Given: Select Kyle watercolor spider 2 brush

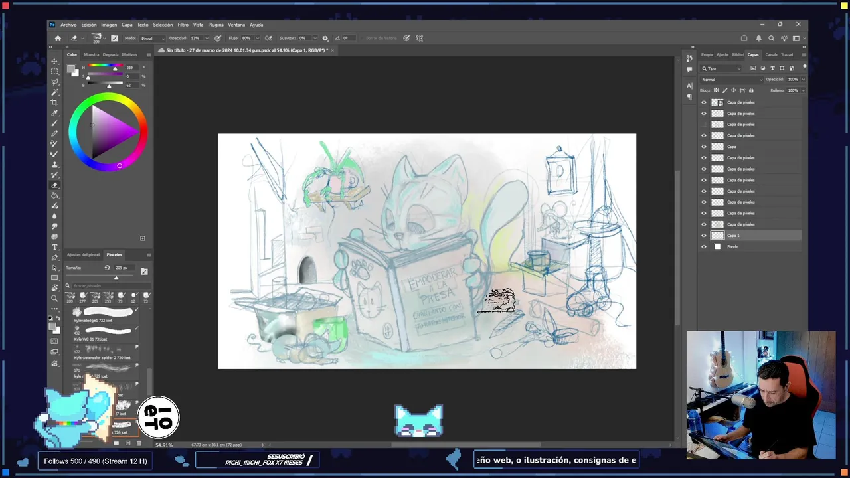Looking at the screenshot, I should (105, 351).
